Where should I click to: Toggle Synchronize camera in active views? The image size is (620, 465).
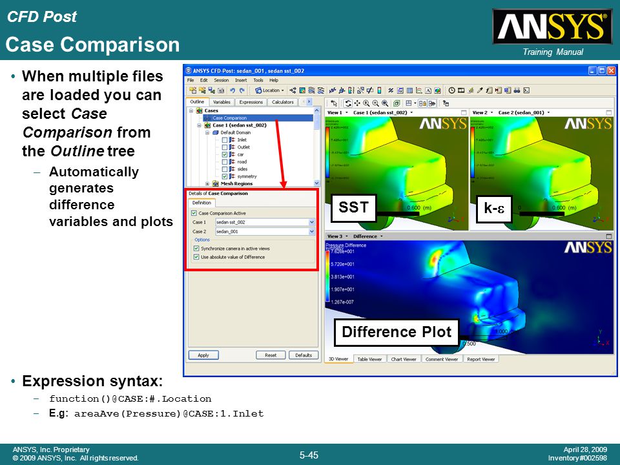(196, 249)
